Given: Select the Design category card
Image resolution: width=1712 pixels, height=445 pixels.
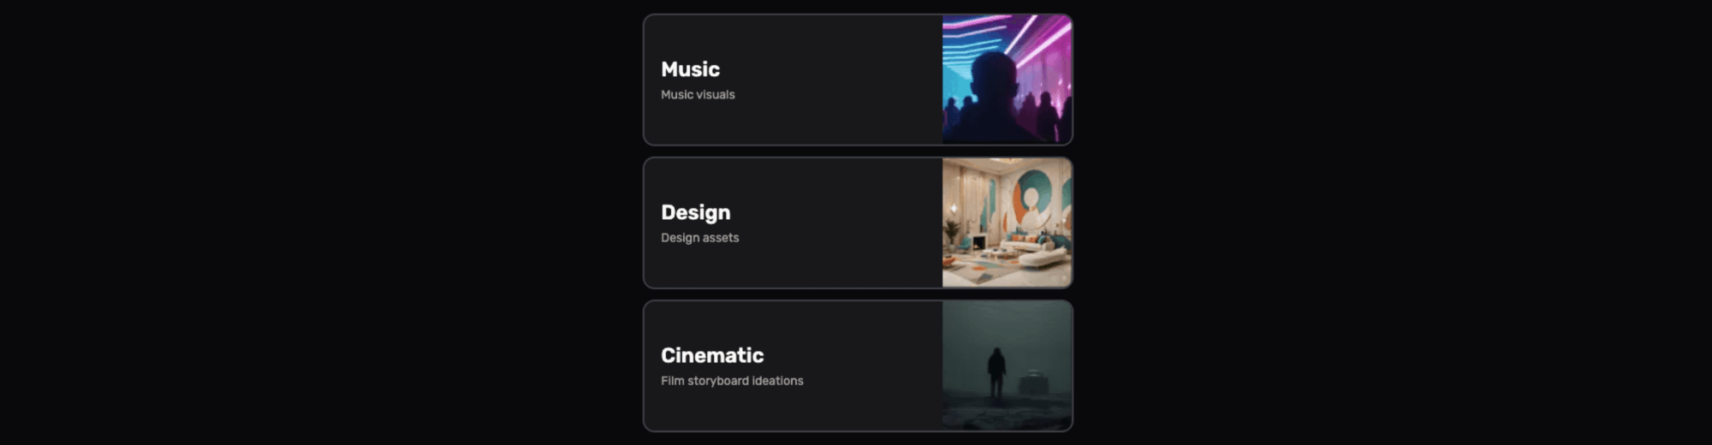Looking at the screenshot, I should [858, 222].
